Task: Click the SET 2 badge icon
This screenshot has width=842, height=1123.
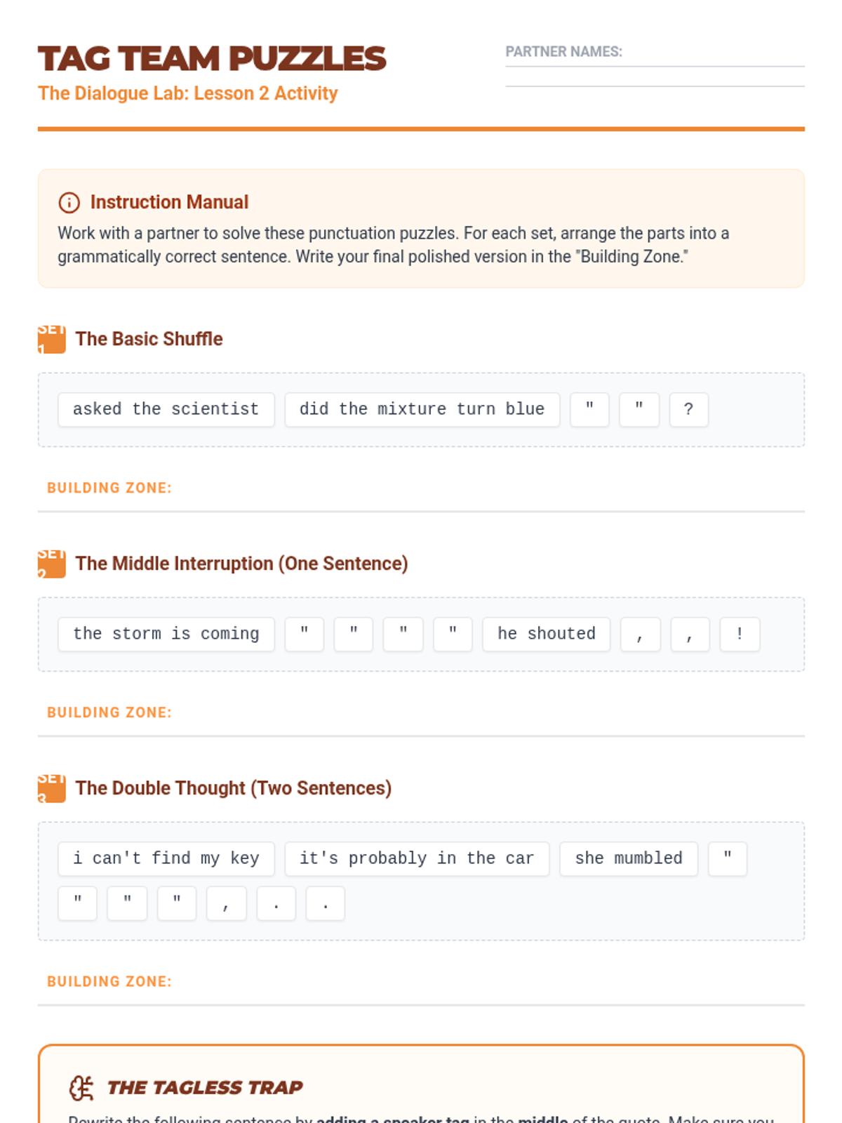Action: click(51, 564)
